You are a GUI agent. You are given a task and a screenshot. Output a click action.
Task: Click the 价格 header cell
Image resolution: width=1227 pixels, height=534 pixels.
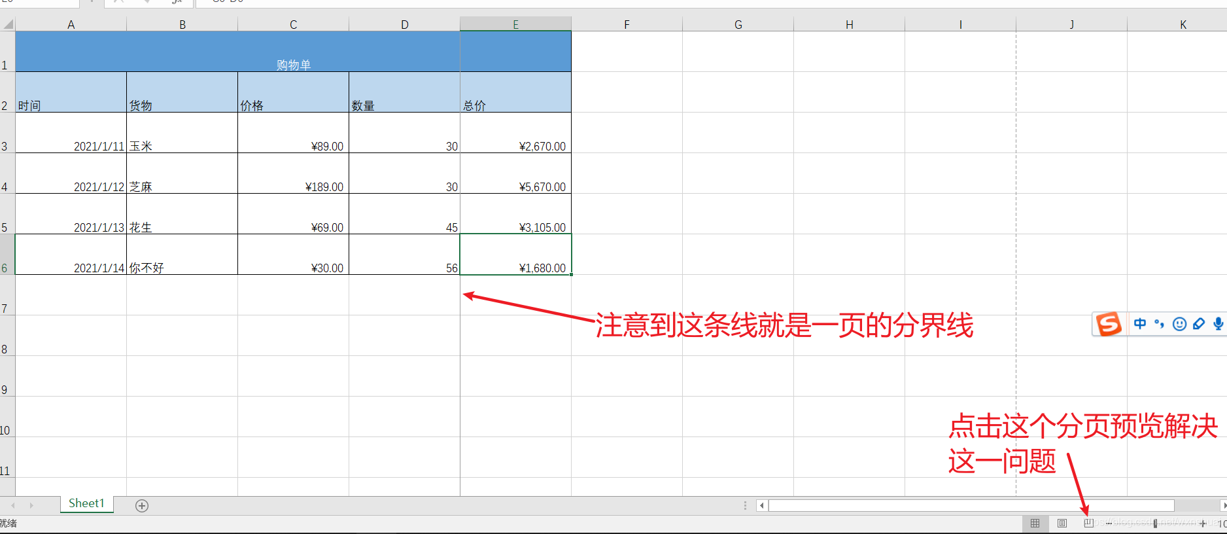tap(294, 92)
